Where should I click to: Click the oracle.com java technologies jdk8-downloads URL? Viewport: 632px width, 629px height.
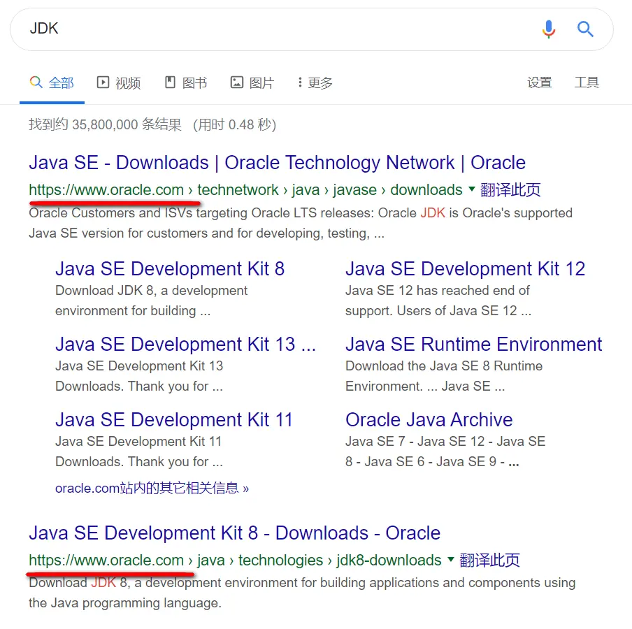tap(236, 561)
